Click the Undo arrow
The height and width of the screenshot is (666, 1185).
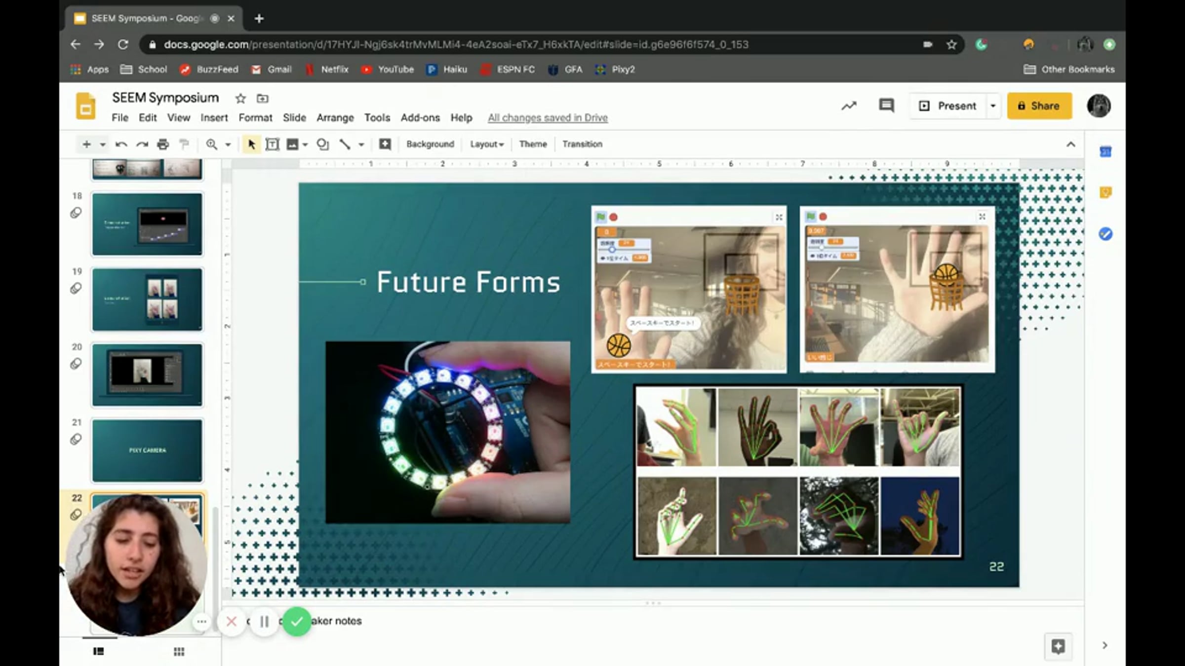[121, 144]
